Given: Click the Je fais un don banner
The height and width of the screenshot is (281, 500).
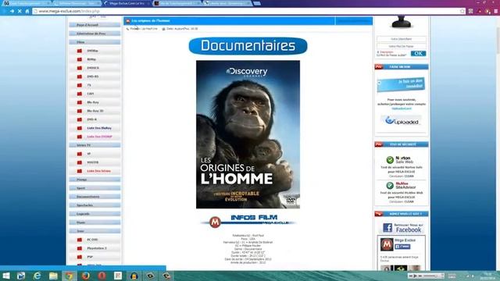Looking at the screenshot, I should 401,85.
